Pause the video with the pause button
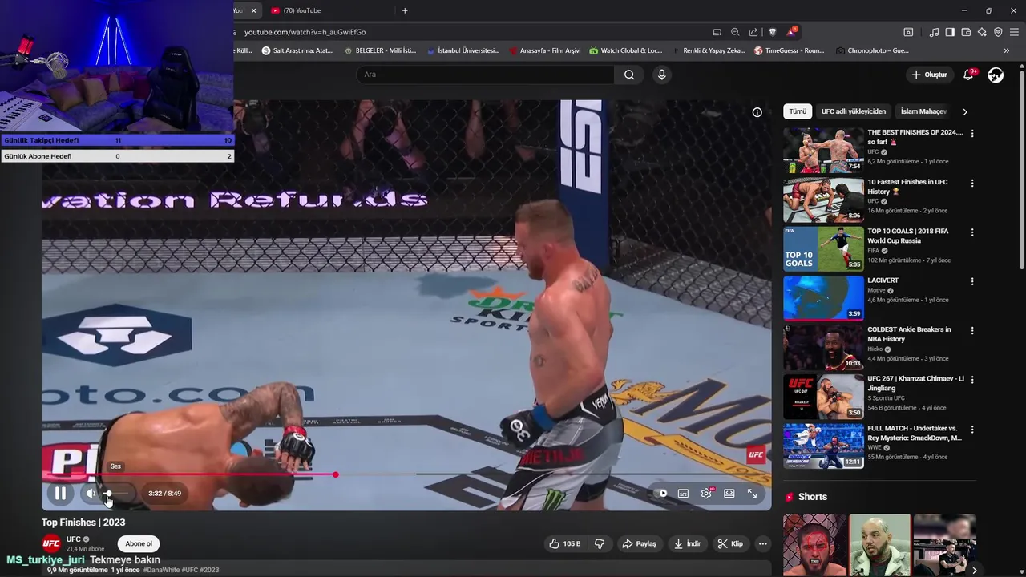The height and width of the screenshot is (577, 1026). click(x=60, y=494)
